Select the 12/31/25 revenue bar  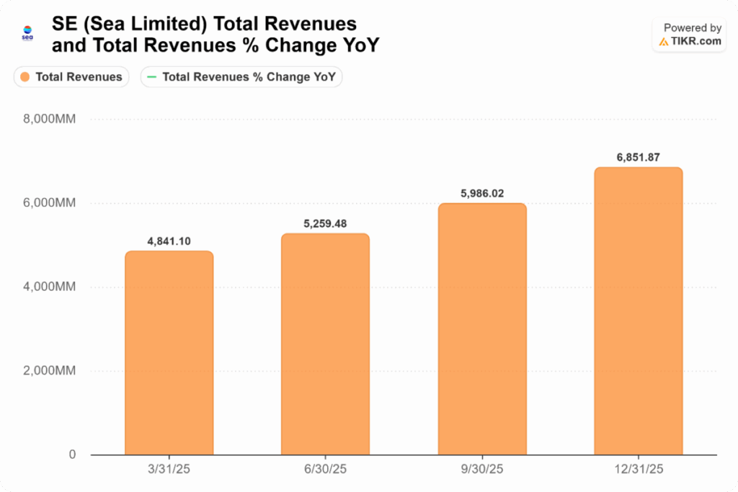(638, 311)
